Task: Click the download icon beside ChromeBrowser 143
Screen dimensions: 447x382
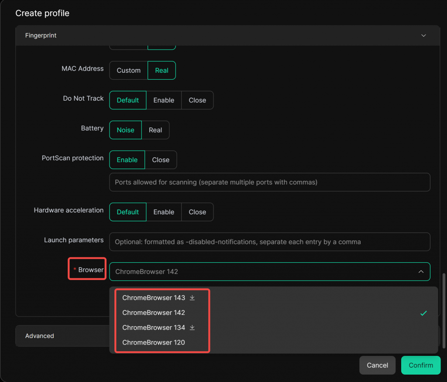Action: (192, 298)
